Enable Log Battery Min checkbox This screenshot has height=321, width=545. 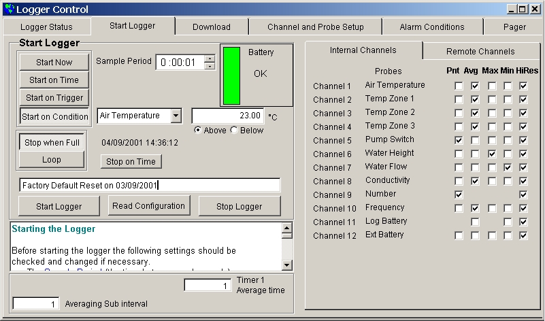click(x=508, y=222)
